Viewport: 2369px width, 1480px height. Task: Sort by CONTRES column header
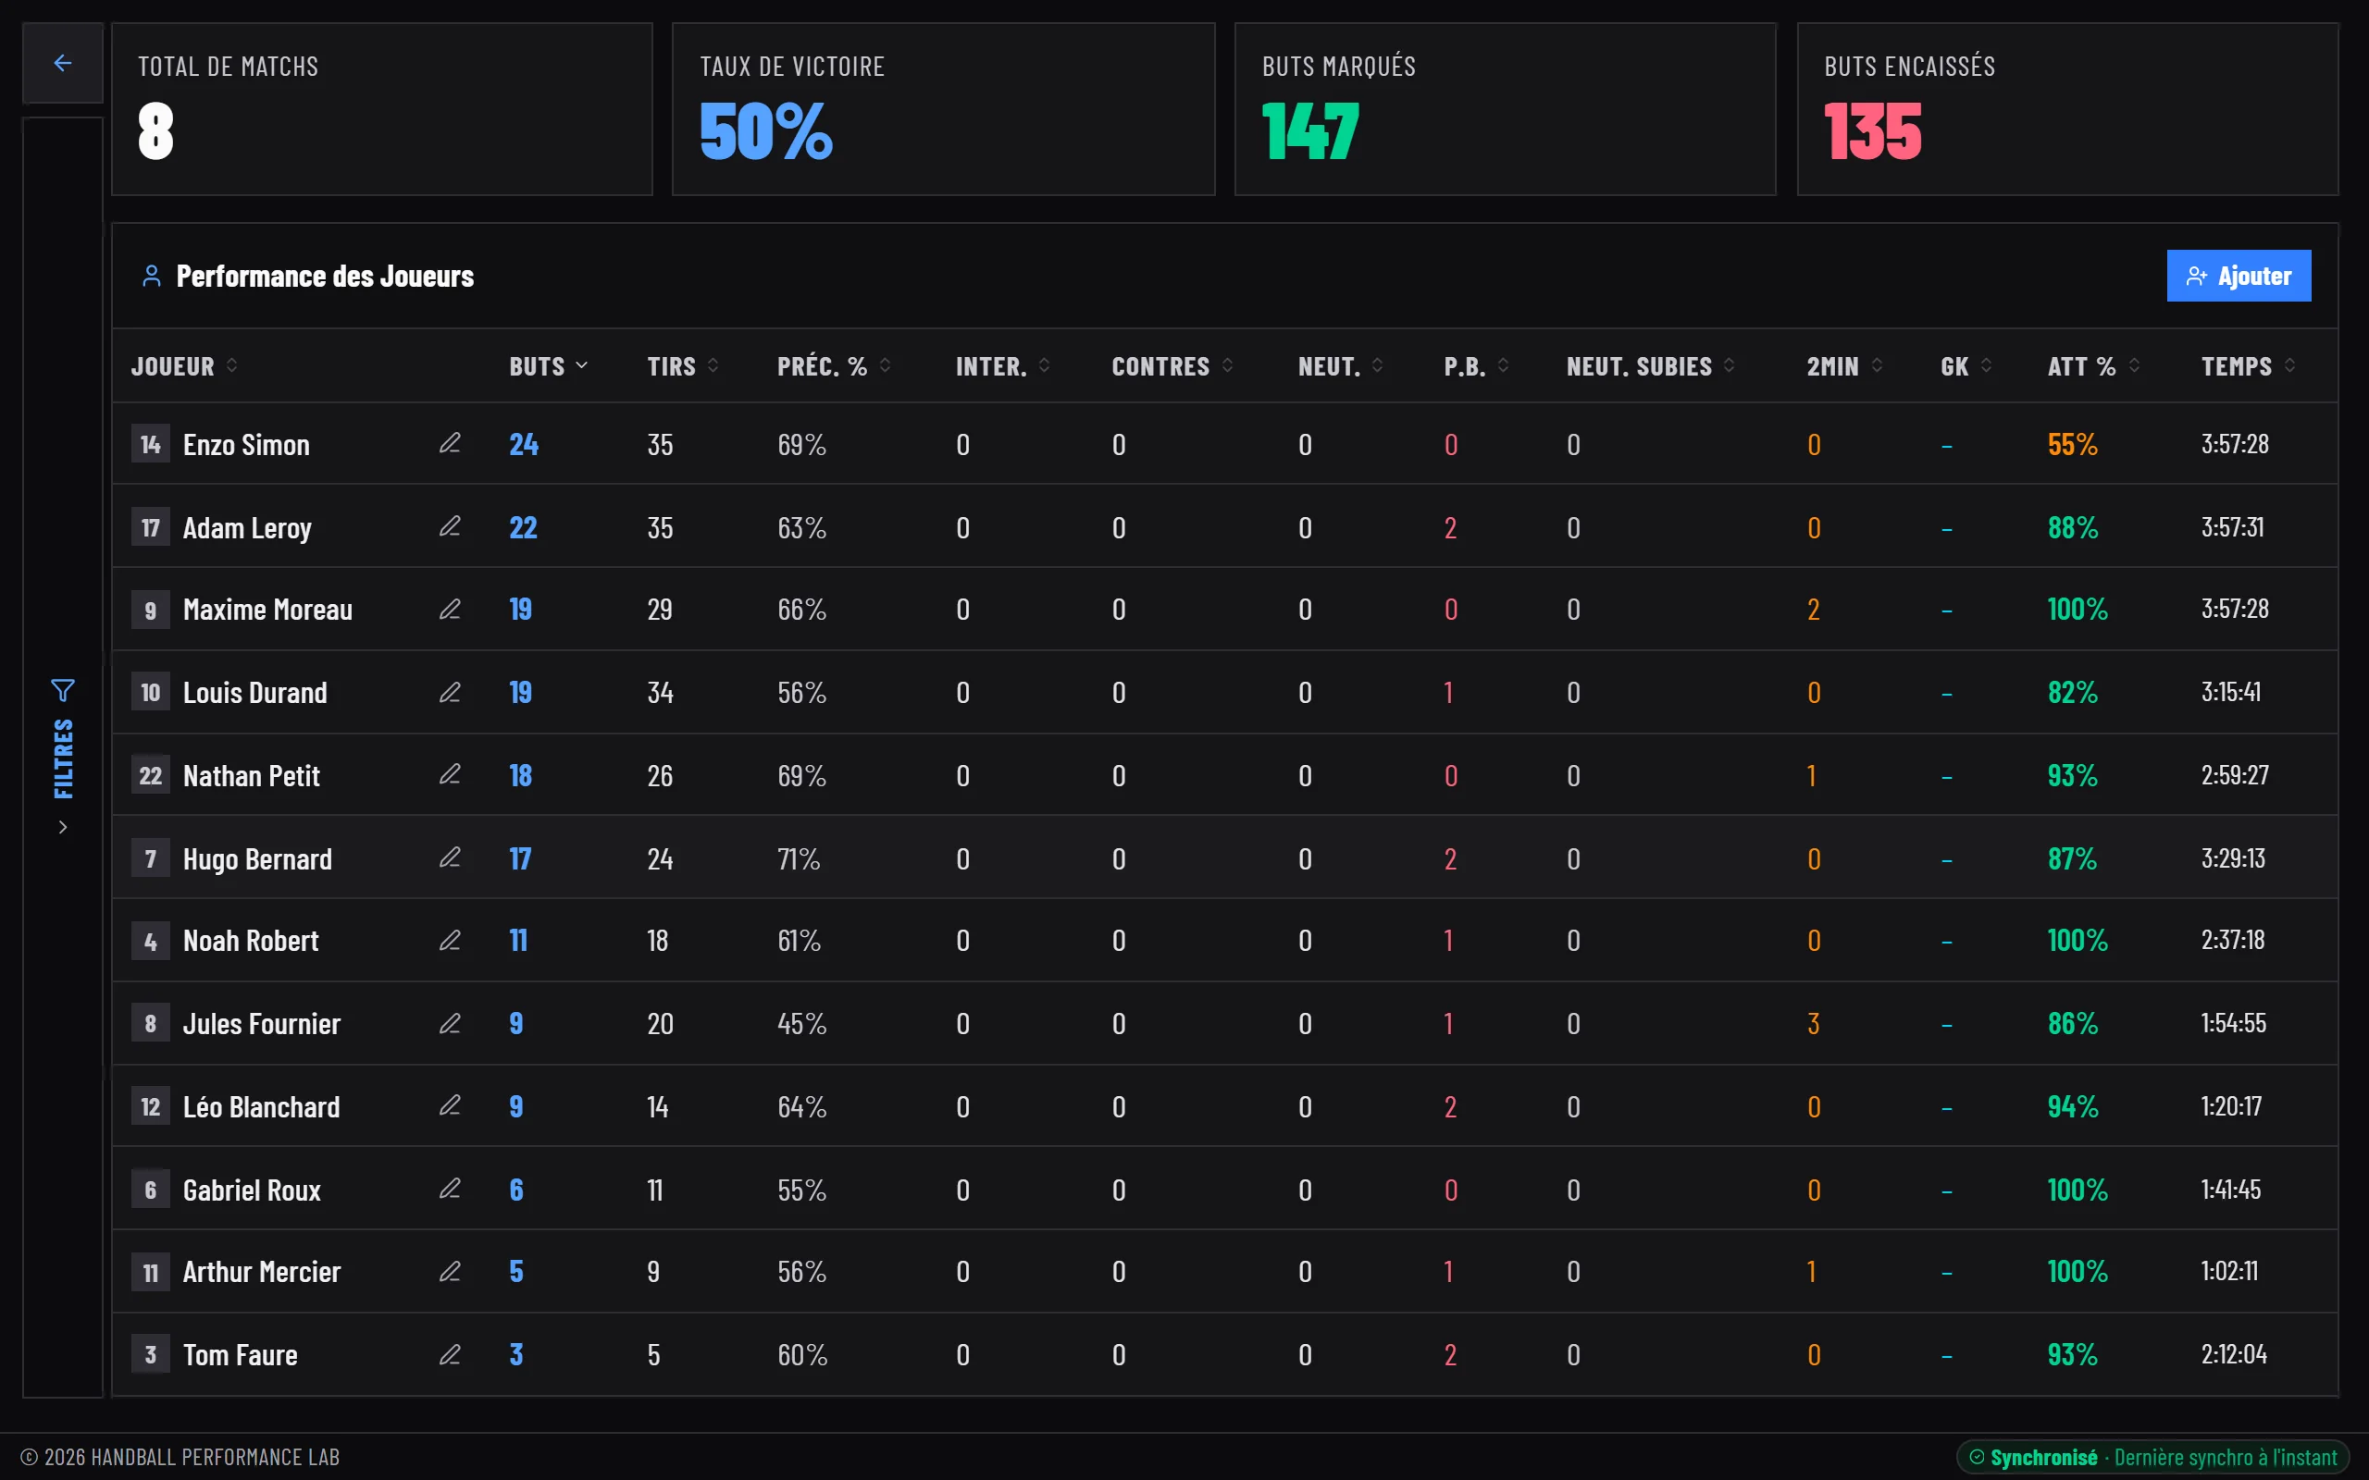1172,366
